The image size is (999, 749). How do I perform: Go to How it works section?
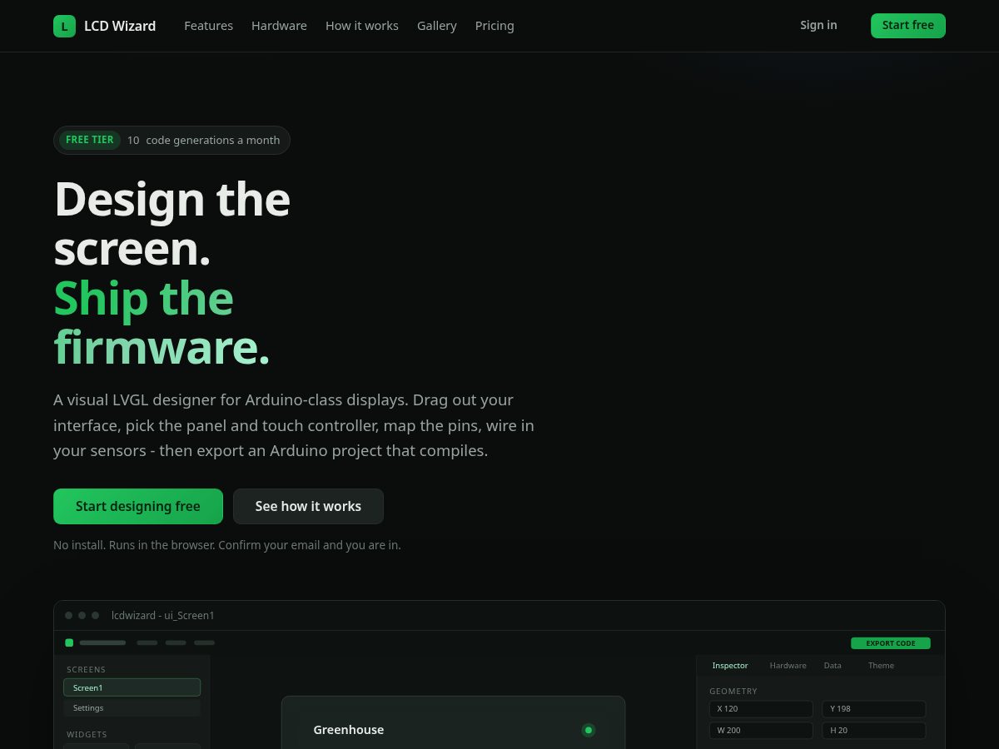coord(362,26)
